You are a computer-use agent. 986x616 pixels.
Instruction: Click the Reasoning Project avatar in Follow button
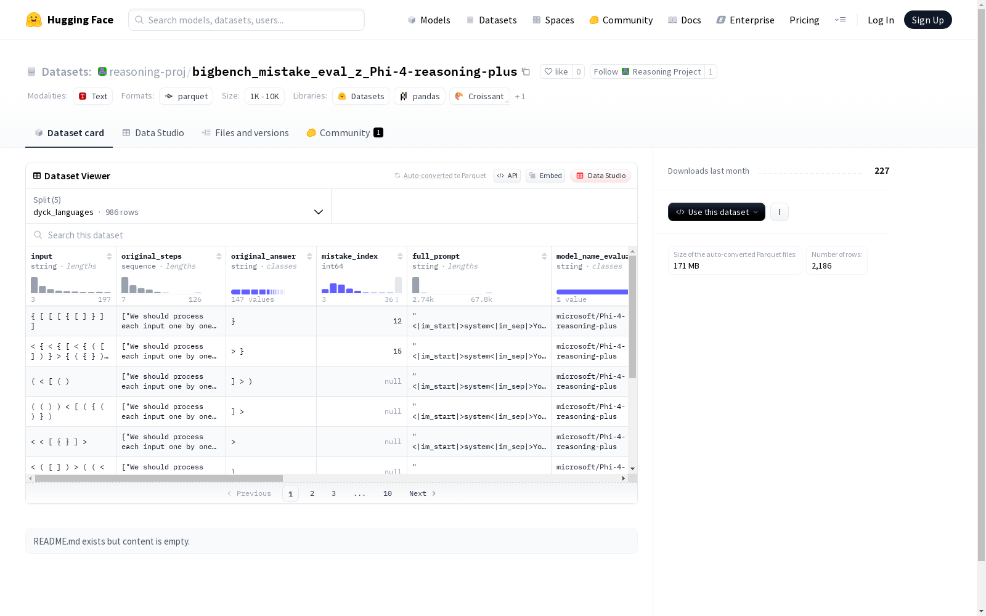(625, 71)
